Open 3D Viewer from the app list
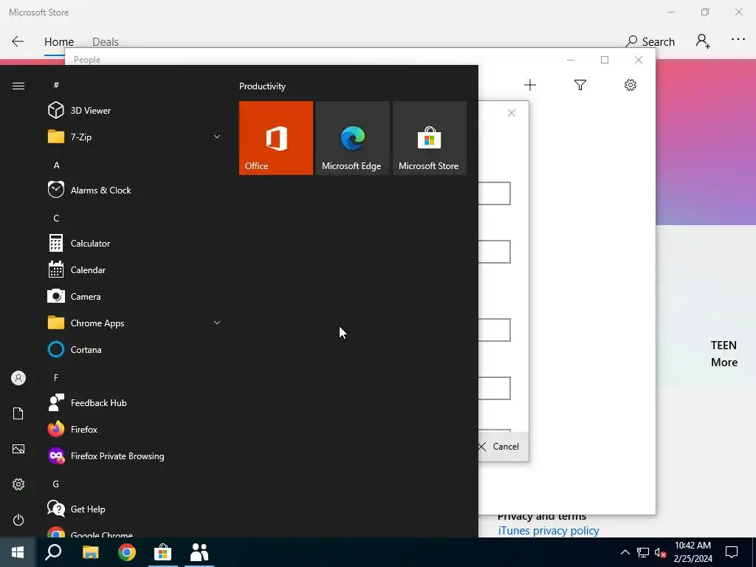The width and height of the screenshot is (756, 567). click(x=135, y=111)
